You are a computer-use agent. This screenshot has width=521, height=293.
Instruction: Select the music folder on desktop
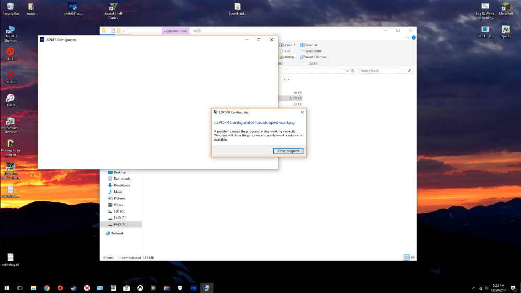pyautogui.click(x=31, y=9)
